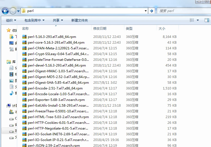Click the date 2018/4/25 19:36
This screenshot has height=147, width=211.
click(106, 140)
